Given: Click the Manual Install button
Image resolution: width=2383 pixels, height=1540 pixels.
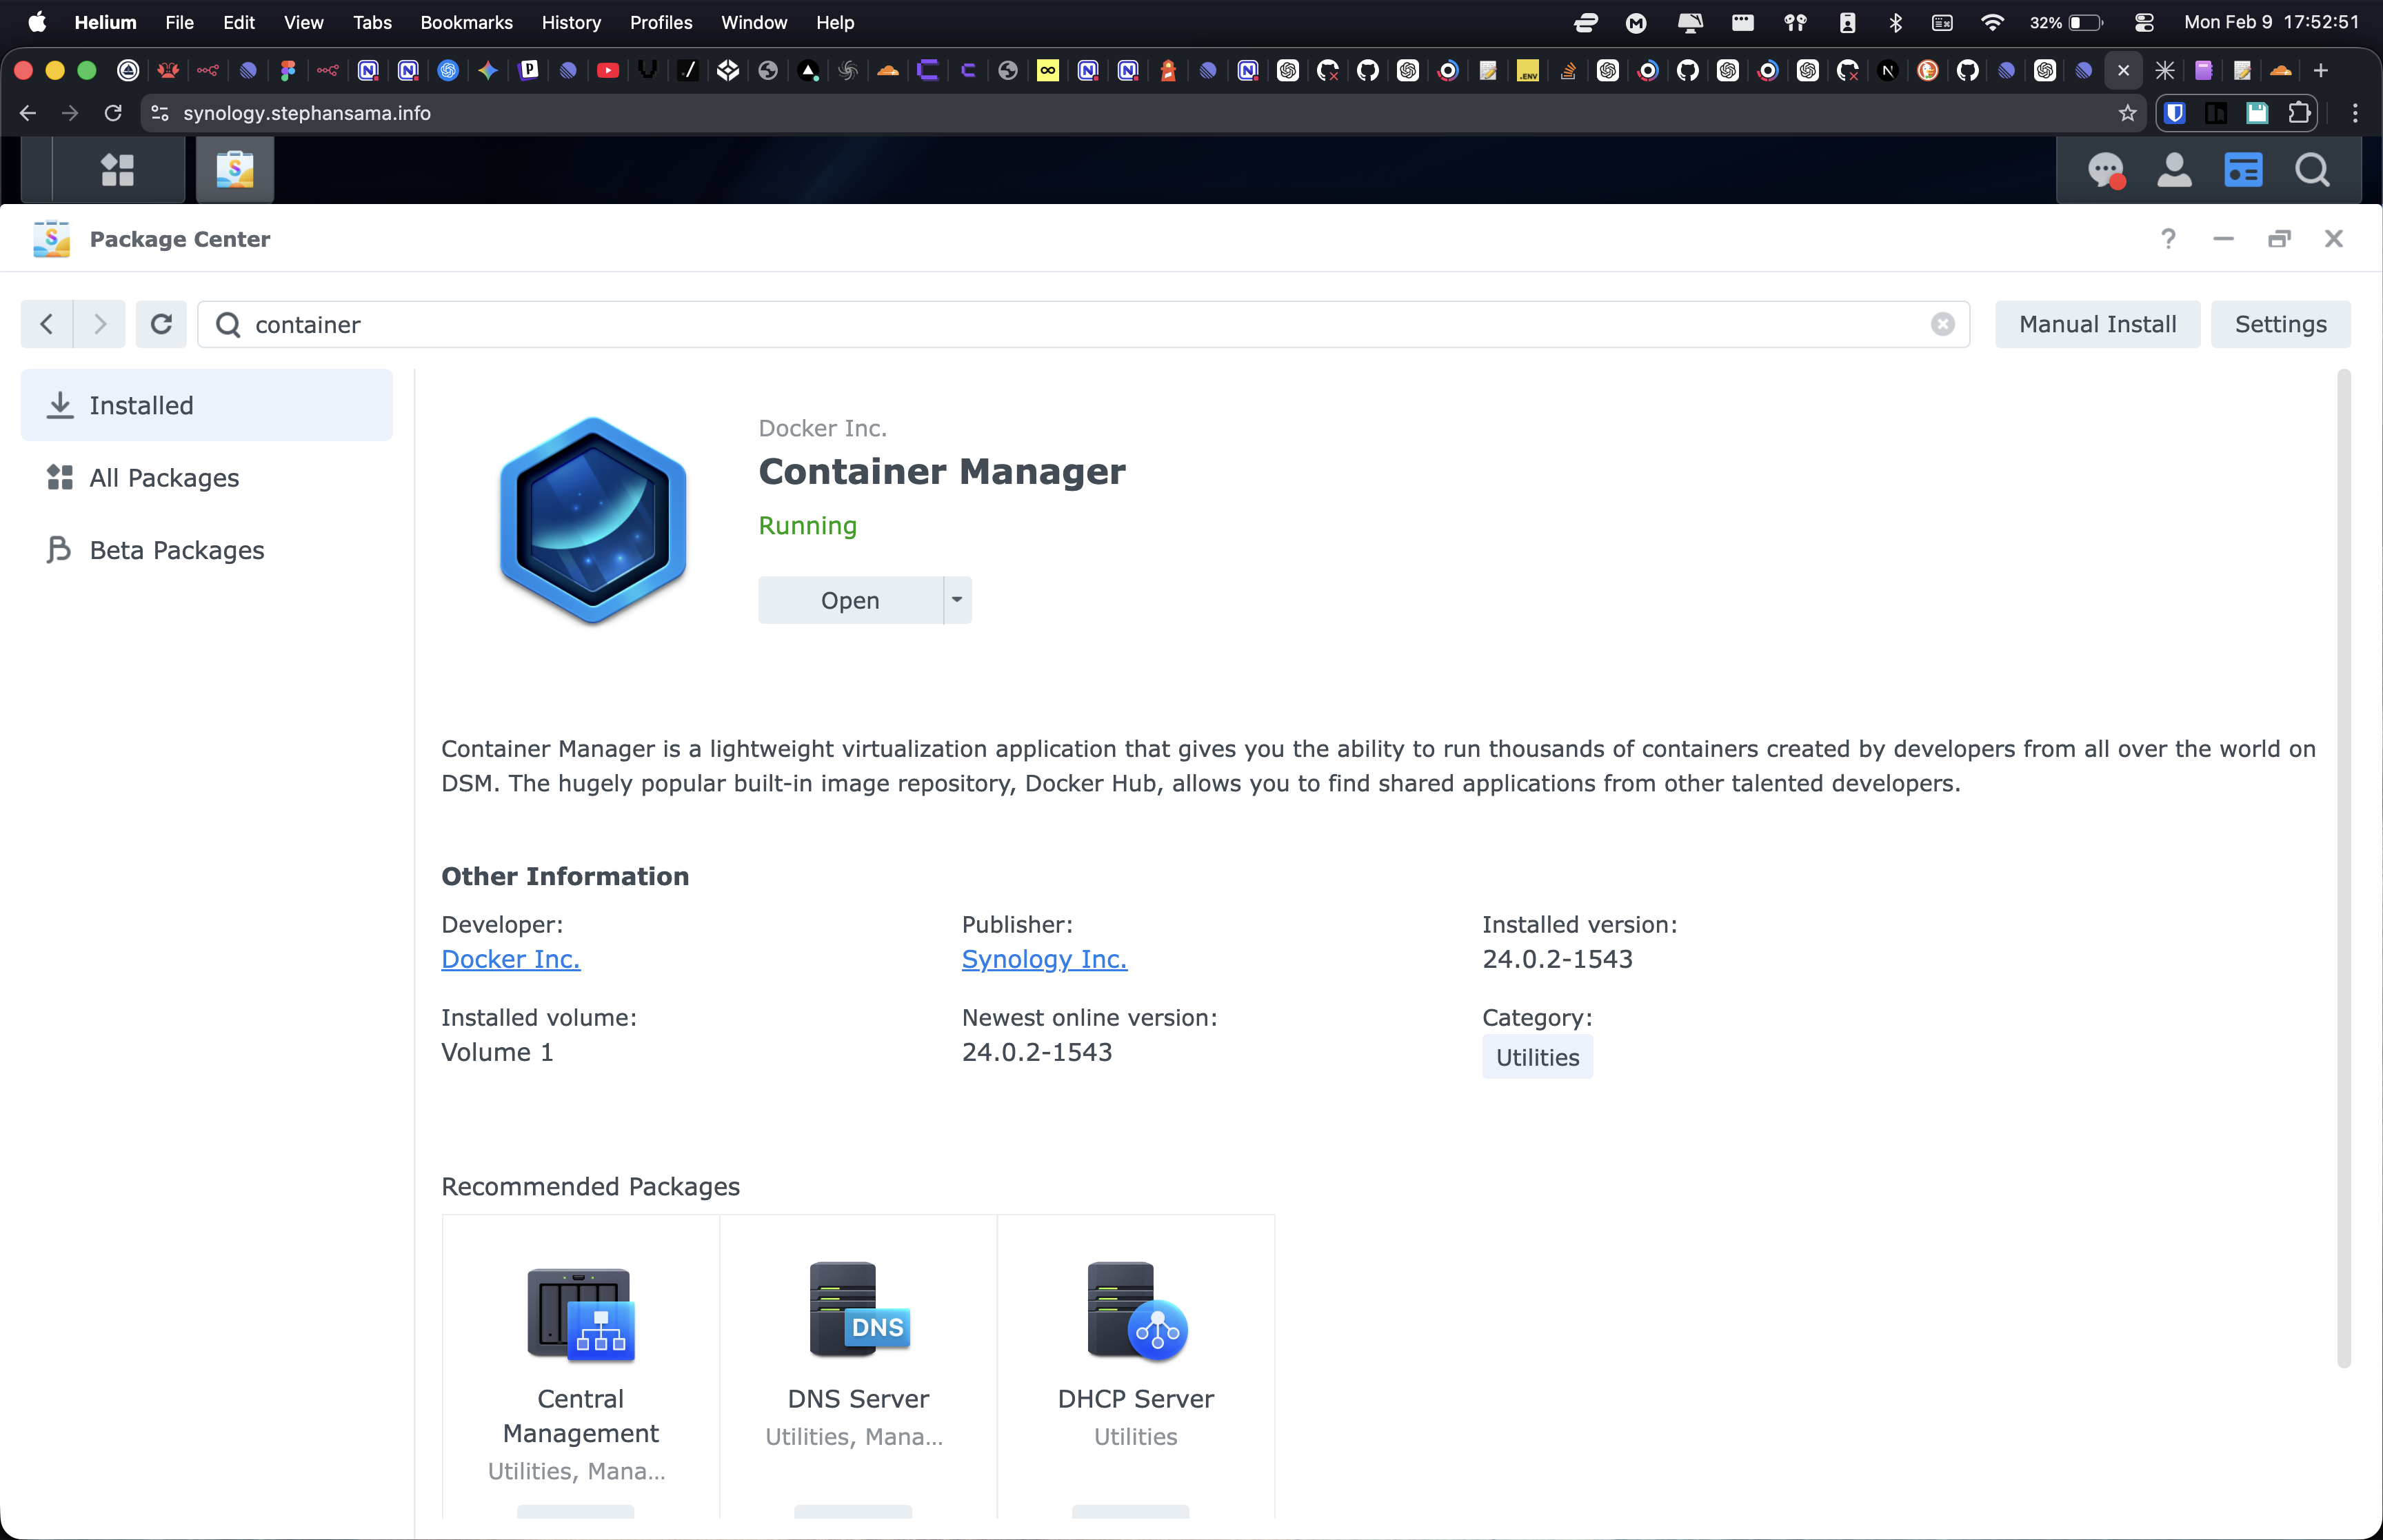Looking at the screenshot, I should 2097,324.
